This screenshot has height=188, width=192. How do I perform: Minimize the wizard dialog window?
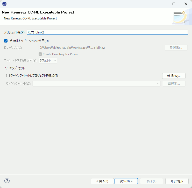point(162,4)
